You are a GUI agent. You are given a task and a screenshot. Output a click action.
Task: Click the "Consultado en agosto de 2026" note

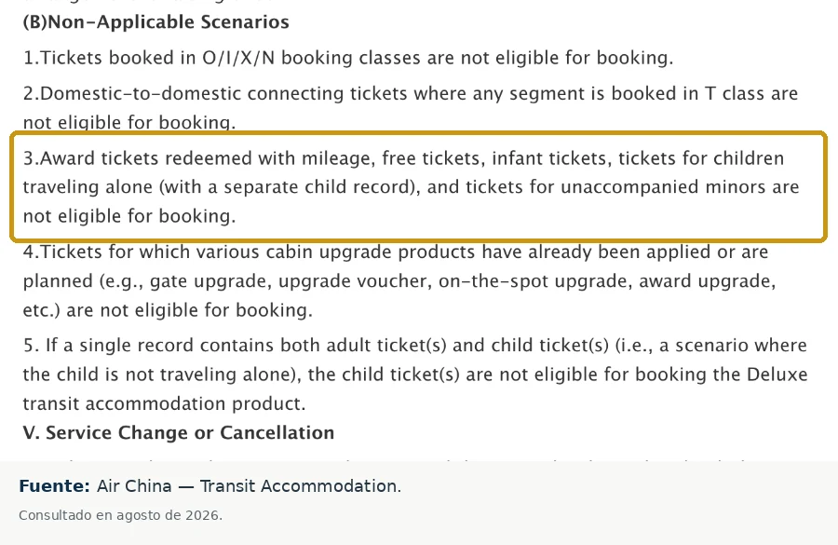click(x=120, y=515)
